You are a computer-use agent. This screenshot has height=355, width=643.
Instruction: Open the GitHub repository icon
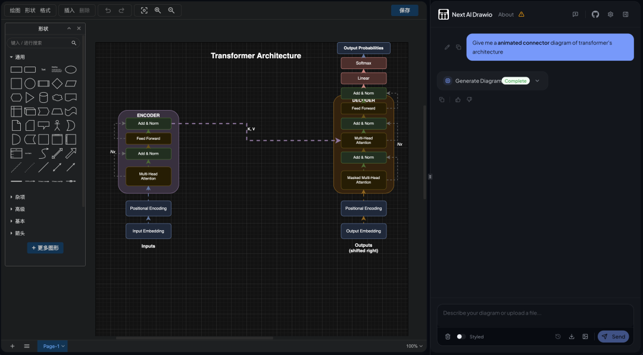point(595,14)
